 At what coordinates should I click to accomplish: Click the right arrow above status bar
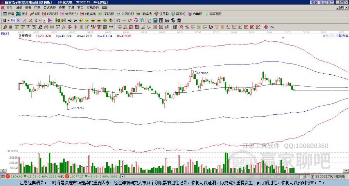(346, 170)
